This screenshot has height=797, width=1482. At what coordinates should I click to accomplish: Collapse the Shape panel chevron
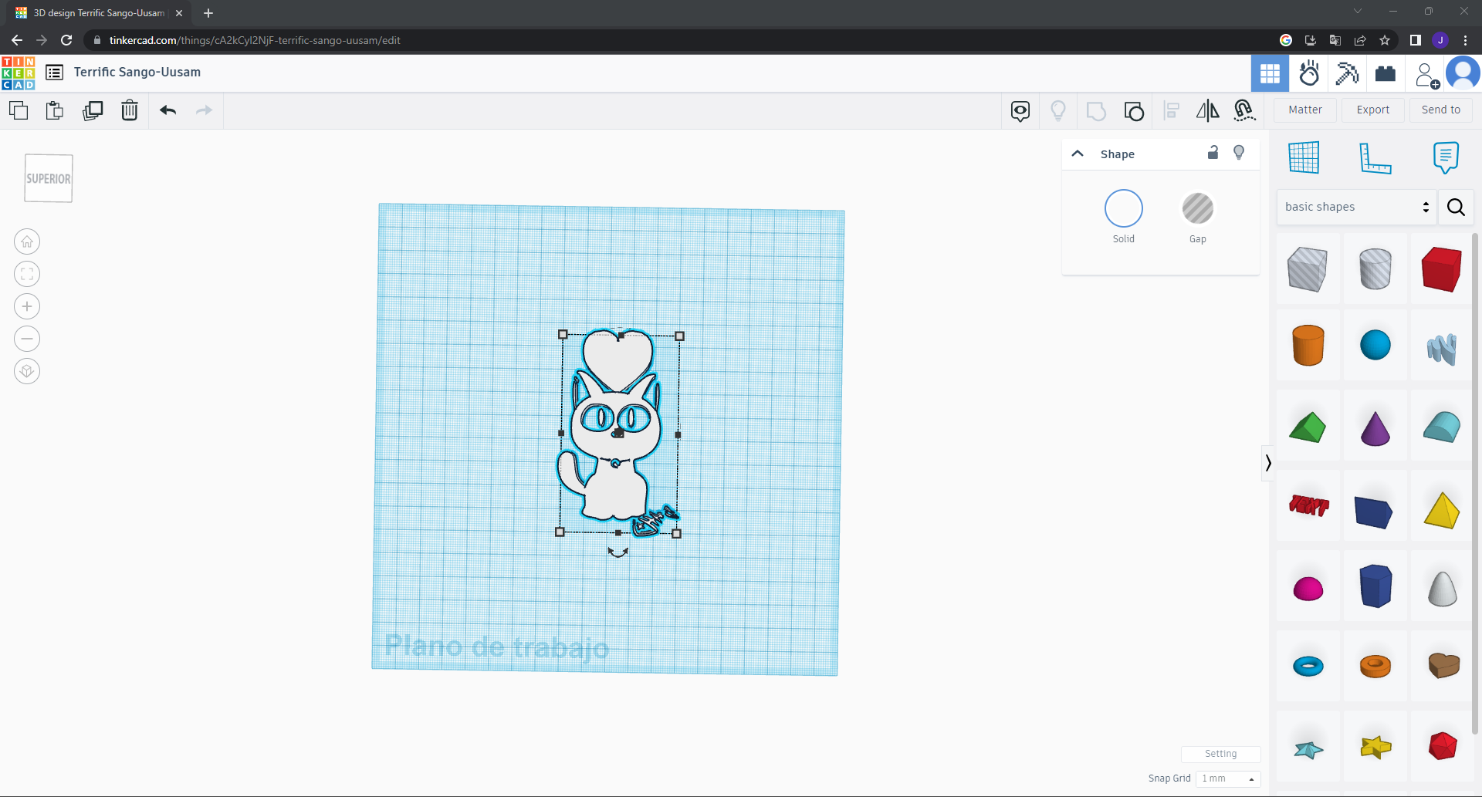tap(1078, 154)
